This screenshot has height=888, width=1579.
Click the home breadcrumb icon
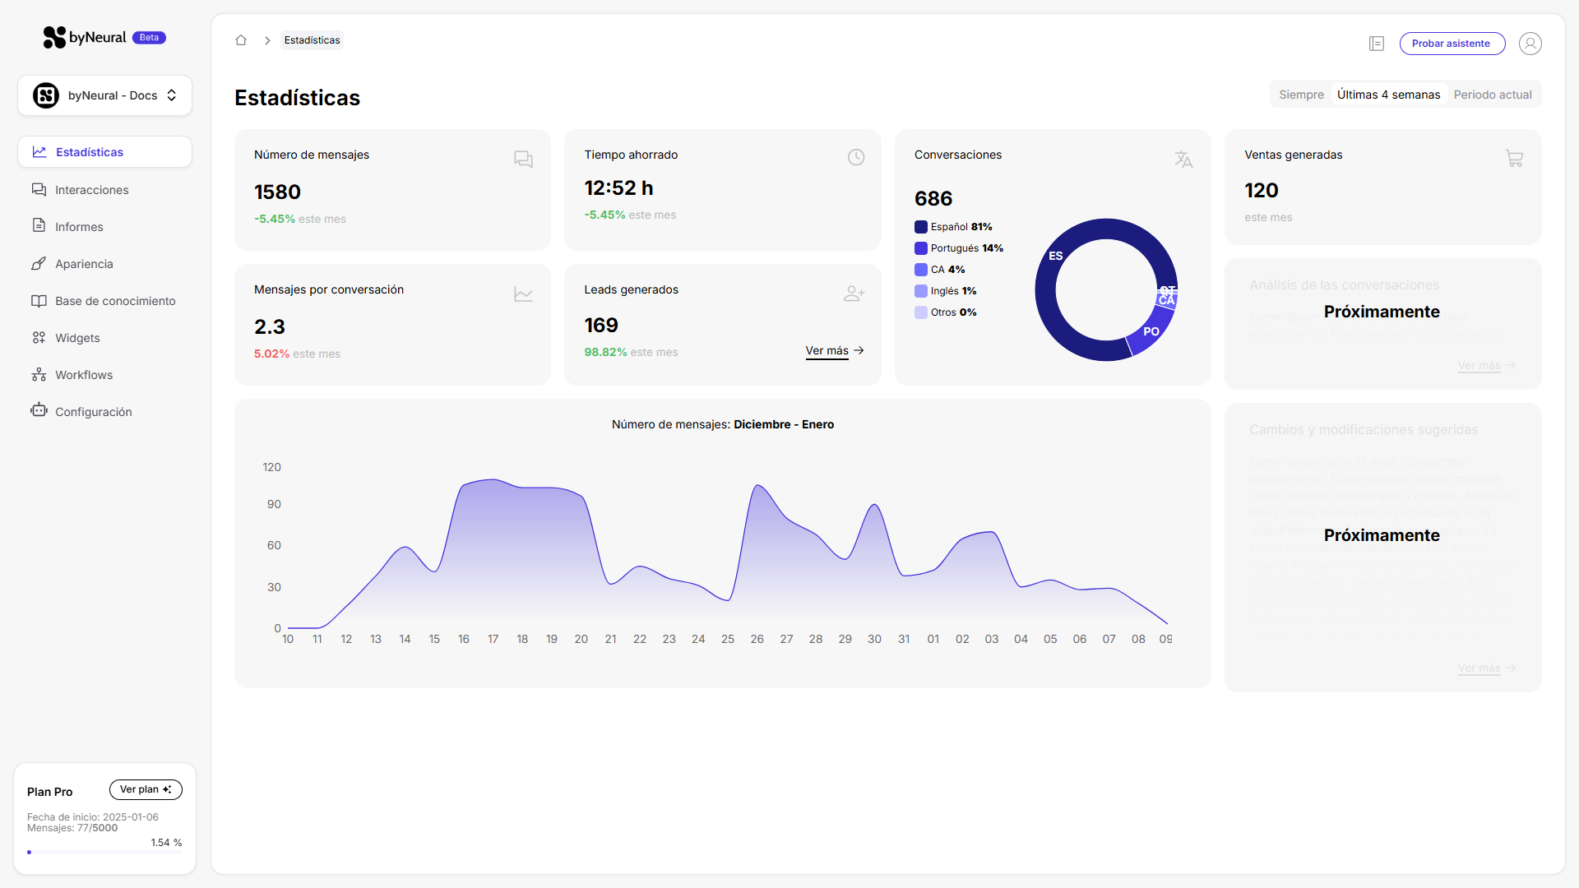tap(241, 40)
